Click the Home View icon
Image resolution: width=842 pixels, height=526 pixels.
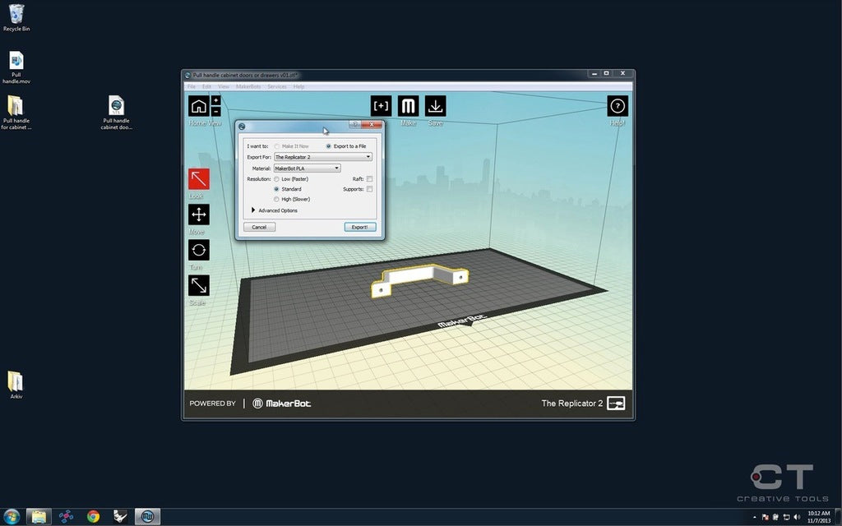point(199,106)
